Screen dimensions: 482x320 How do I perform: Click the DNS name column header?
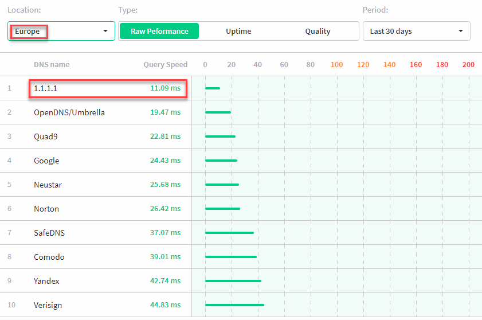click(x=52, y=65)
